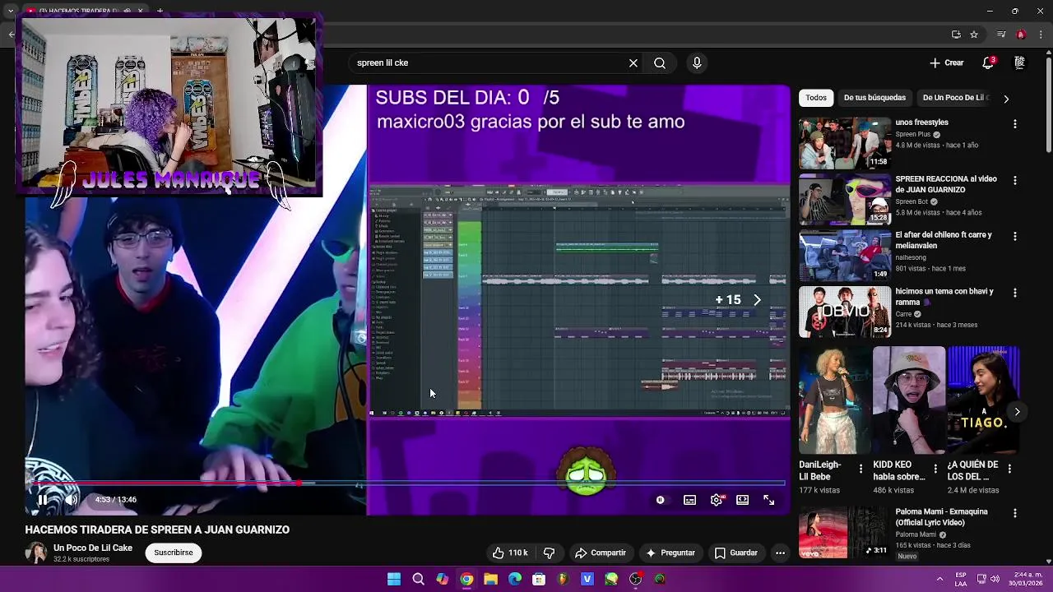Select 'De Un Poco De Lil C' chip

coord(954,98)
